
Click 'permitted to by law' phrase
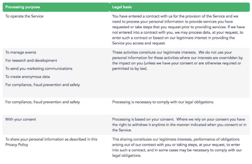pyautogui.click(x=129, y=69)
